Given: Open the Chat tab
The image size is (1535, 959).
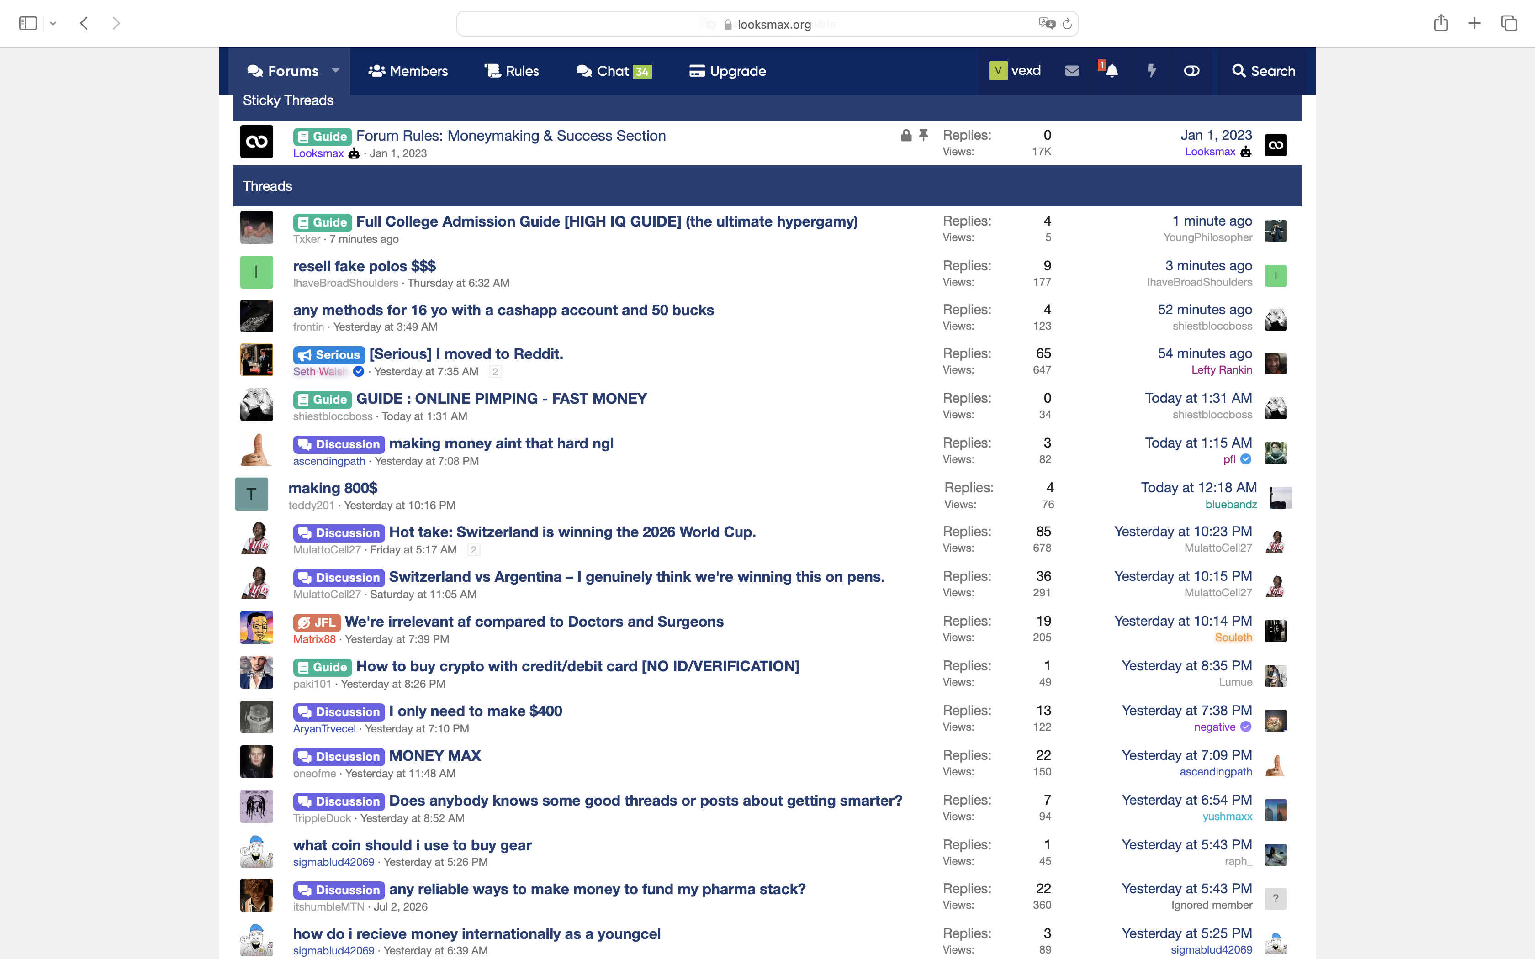Looking at the screenshot, I should [614, 71].
